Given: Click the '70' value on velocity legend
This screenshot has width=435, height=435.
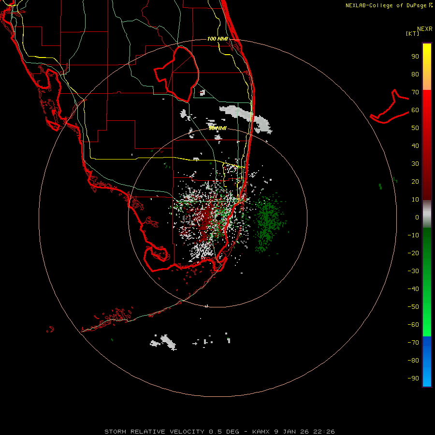Looking at the screenshot, I should (415, 92).
